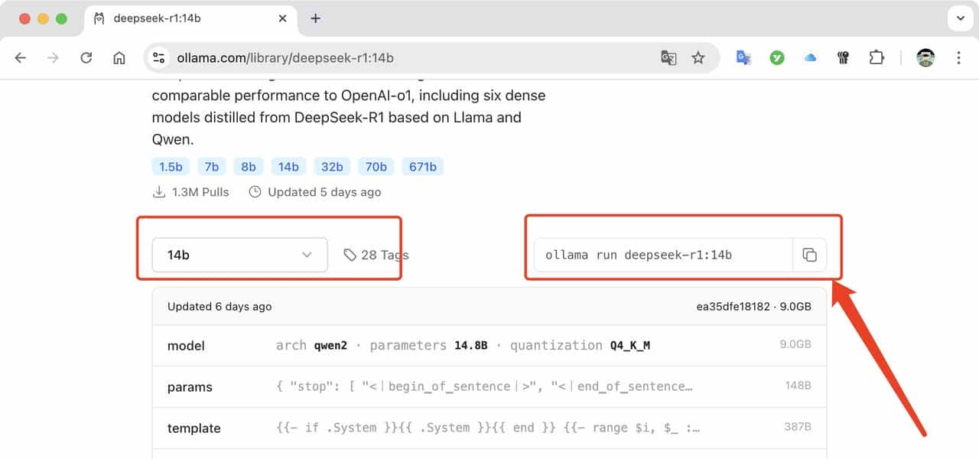Select the 1.5b size tag
Viewport: 979px width, 459px height.
171,167
